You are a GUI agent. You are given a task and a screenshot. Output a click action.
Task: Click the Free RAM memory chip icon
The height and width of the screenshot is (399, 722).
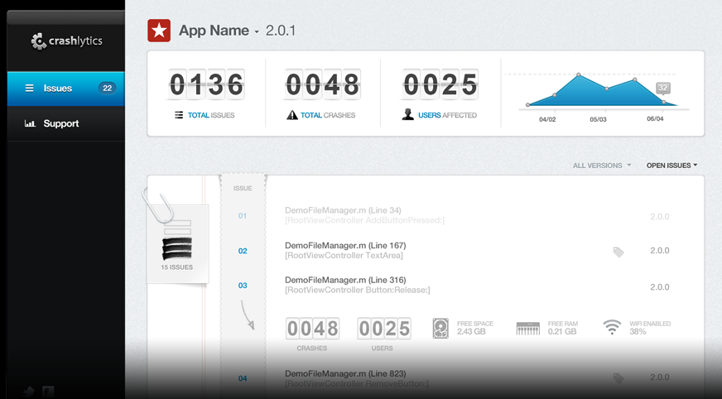point(528,329)
